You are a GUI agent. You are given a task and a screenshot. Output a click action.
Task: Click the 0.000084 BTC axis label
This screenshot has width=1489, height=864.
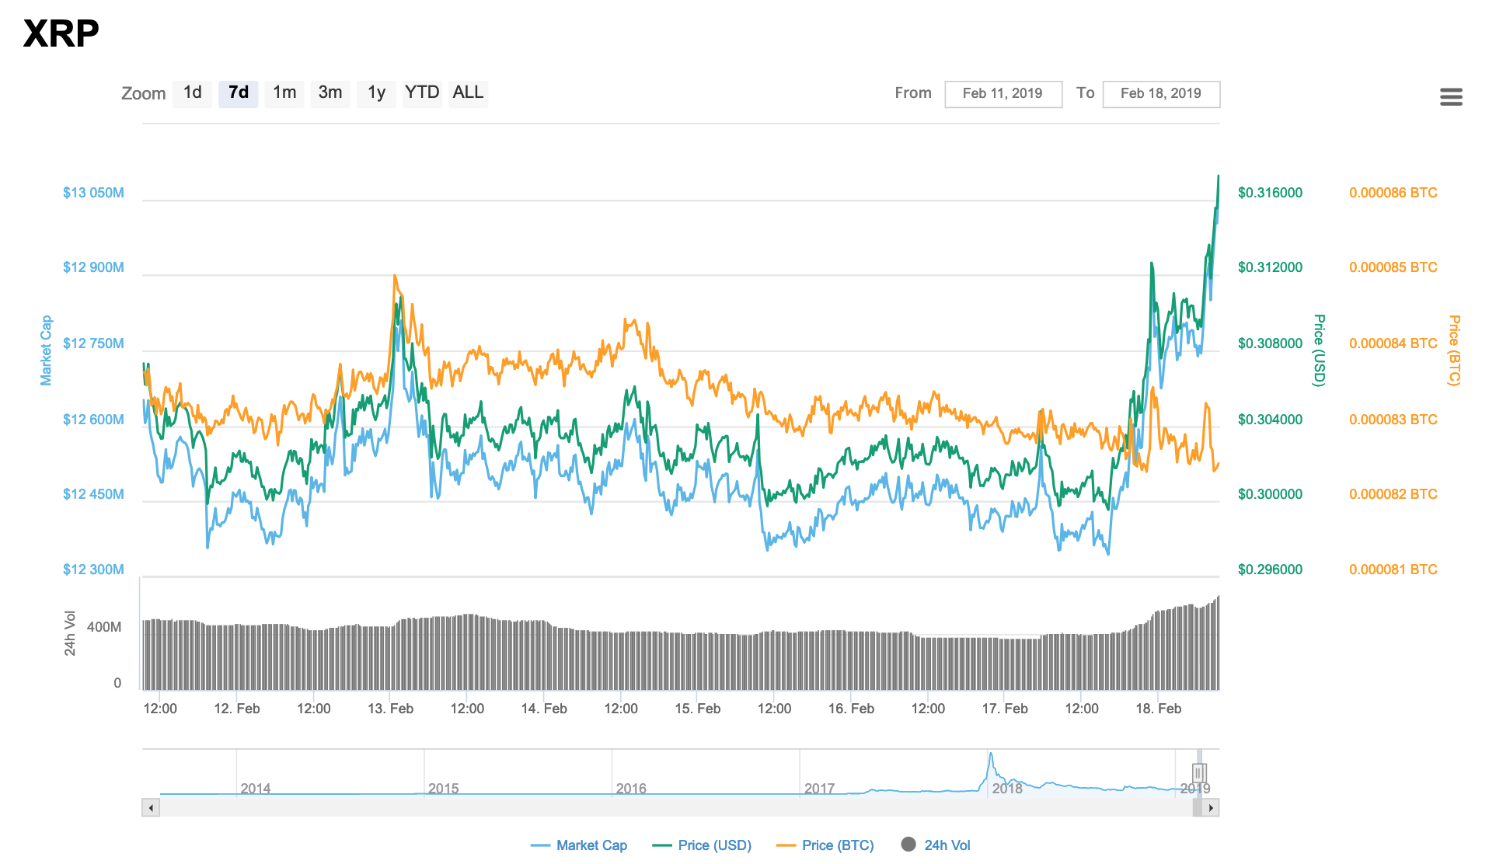pyautogui.click(x=1393, y=343)
